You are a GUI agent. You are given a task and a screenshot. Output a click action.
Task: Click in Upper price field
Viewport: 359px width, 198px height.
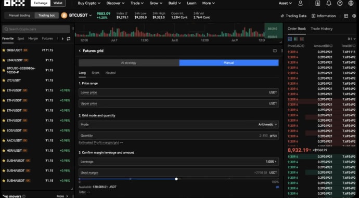pos(178,103)
